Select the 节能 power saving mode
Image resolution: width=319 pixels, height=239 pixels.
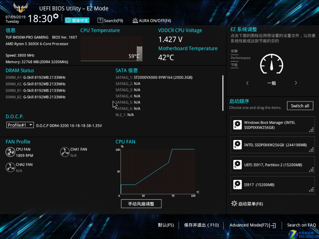tap(234, 65)
